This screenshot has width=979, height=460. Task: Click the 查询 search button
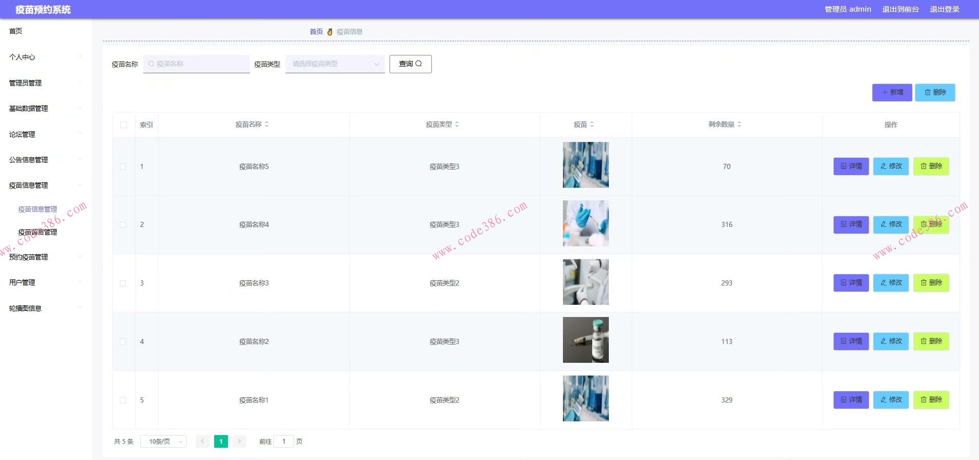click(410, 64)
